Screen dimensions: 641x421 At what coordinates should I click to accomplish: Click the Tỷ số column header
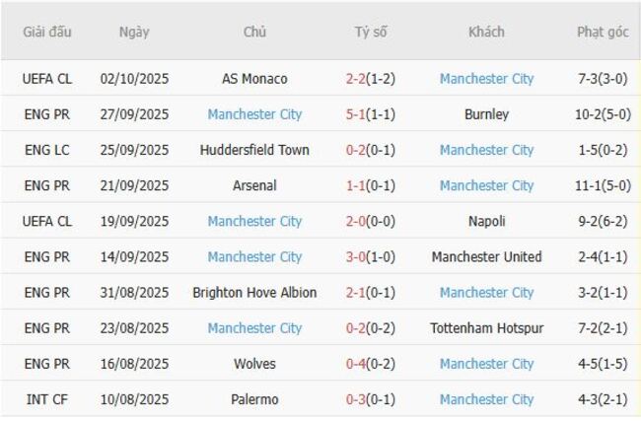click(x=371, y=32)
